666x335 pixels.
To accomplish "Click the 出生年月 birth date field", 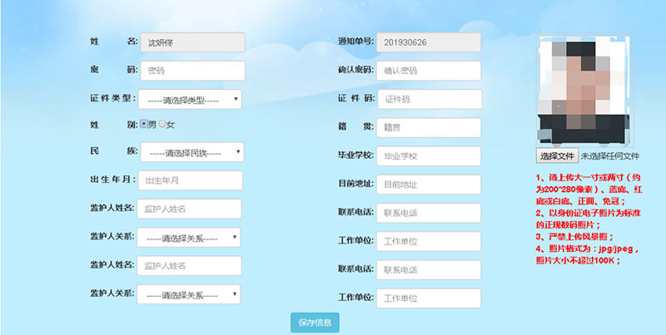I will (x=191, y=180).
